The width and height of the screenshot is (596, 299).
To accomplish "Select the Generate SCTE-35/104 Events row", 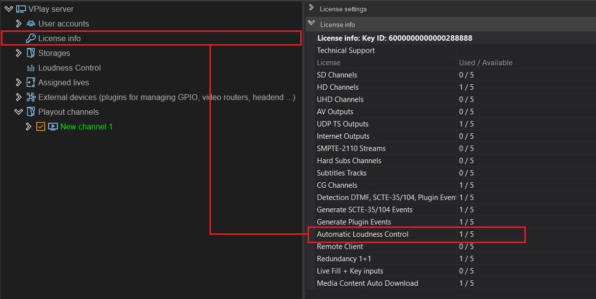I will (x=455, y=210).
